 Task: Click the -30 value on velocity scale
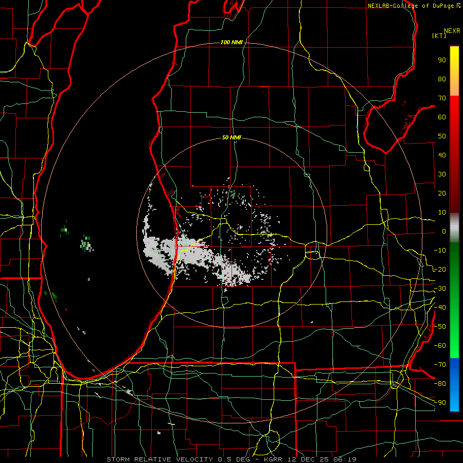(440, 289)
